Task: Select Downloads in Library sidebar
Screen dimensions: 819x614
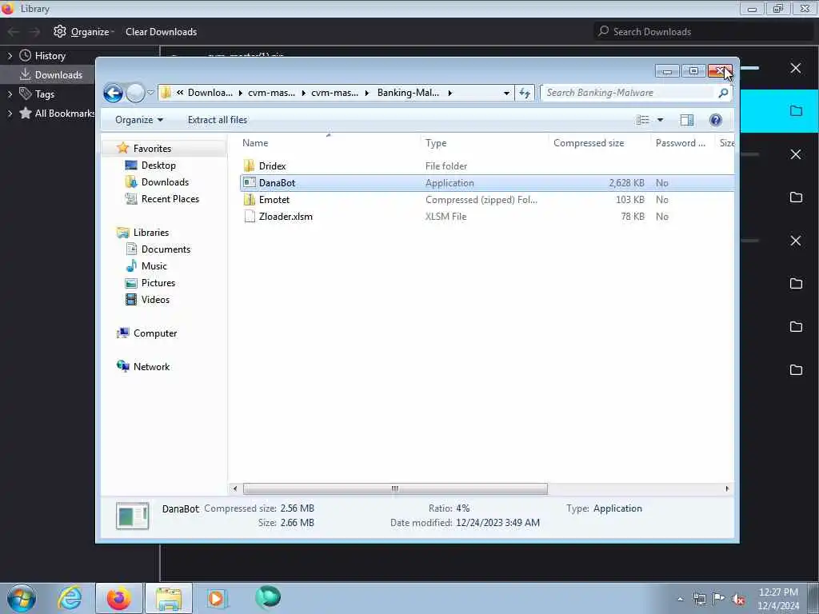Action: tap(58, 74)
